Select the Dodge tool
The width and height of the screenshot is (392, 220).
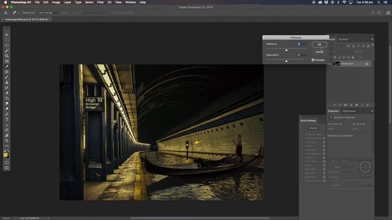click(7, 109)
